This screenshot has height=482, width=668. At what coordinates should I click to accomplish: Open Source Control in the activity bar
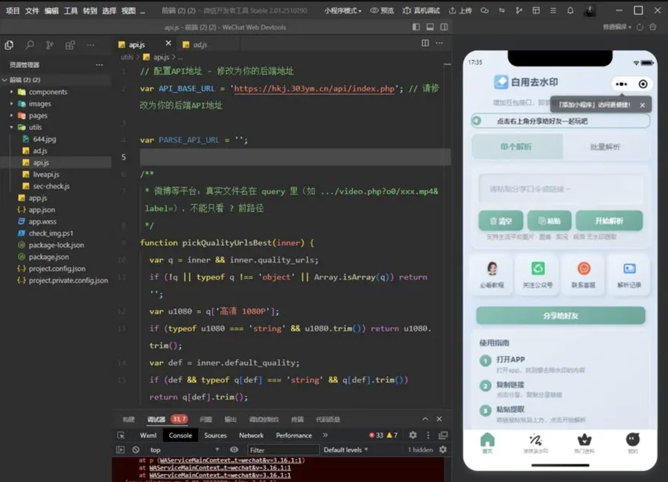tap(50, 45)
